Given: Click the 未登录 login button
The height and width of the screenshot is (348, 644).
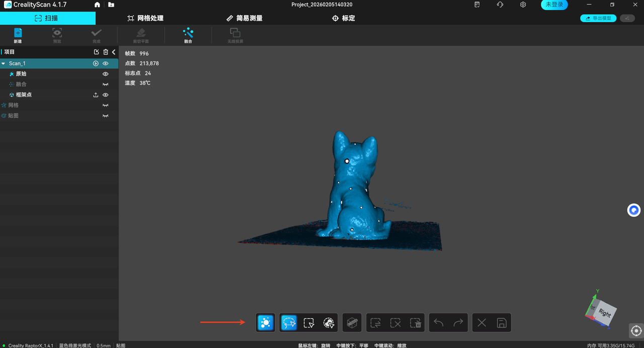Looking at the screenshot, I should click(x=554, y=5).
